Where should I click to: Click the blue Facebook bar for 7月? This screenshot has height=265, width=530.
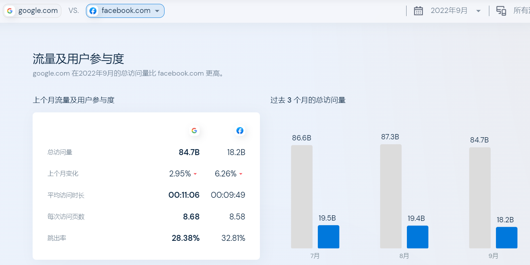[x=328, y=237]
